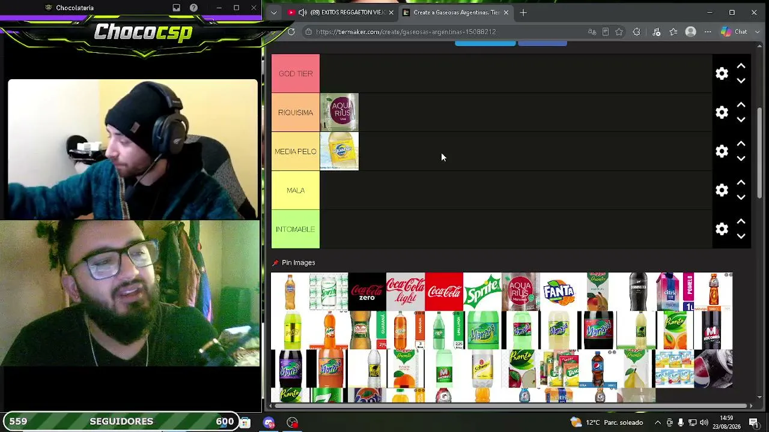Move MEDIA PELO row up
The width and height of the screenshot is (769, 432).
[x=741, y=144]
